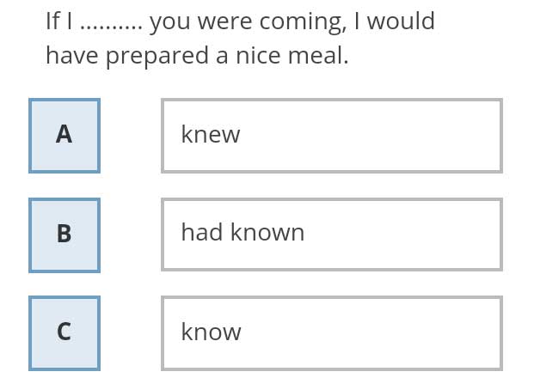Screen dimensions: 534x390
Task: Click 'If I' at the question start
Action: [58, 21]
